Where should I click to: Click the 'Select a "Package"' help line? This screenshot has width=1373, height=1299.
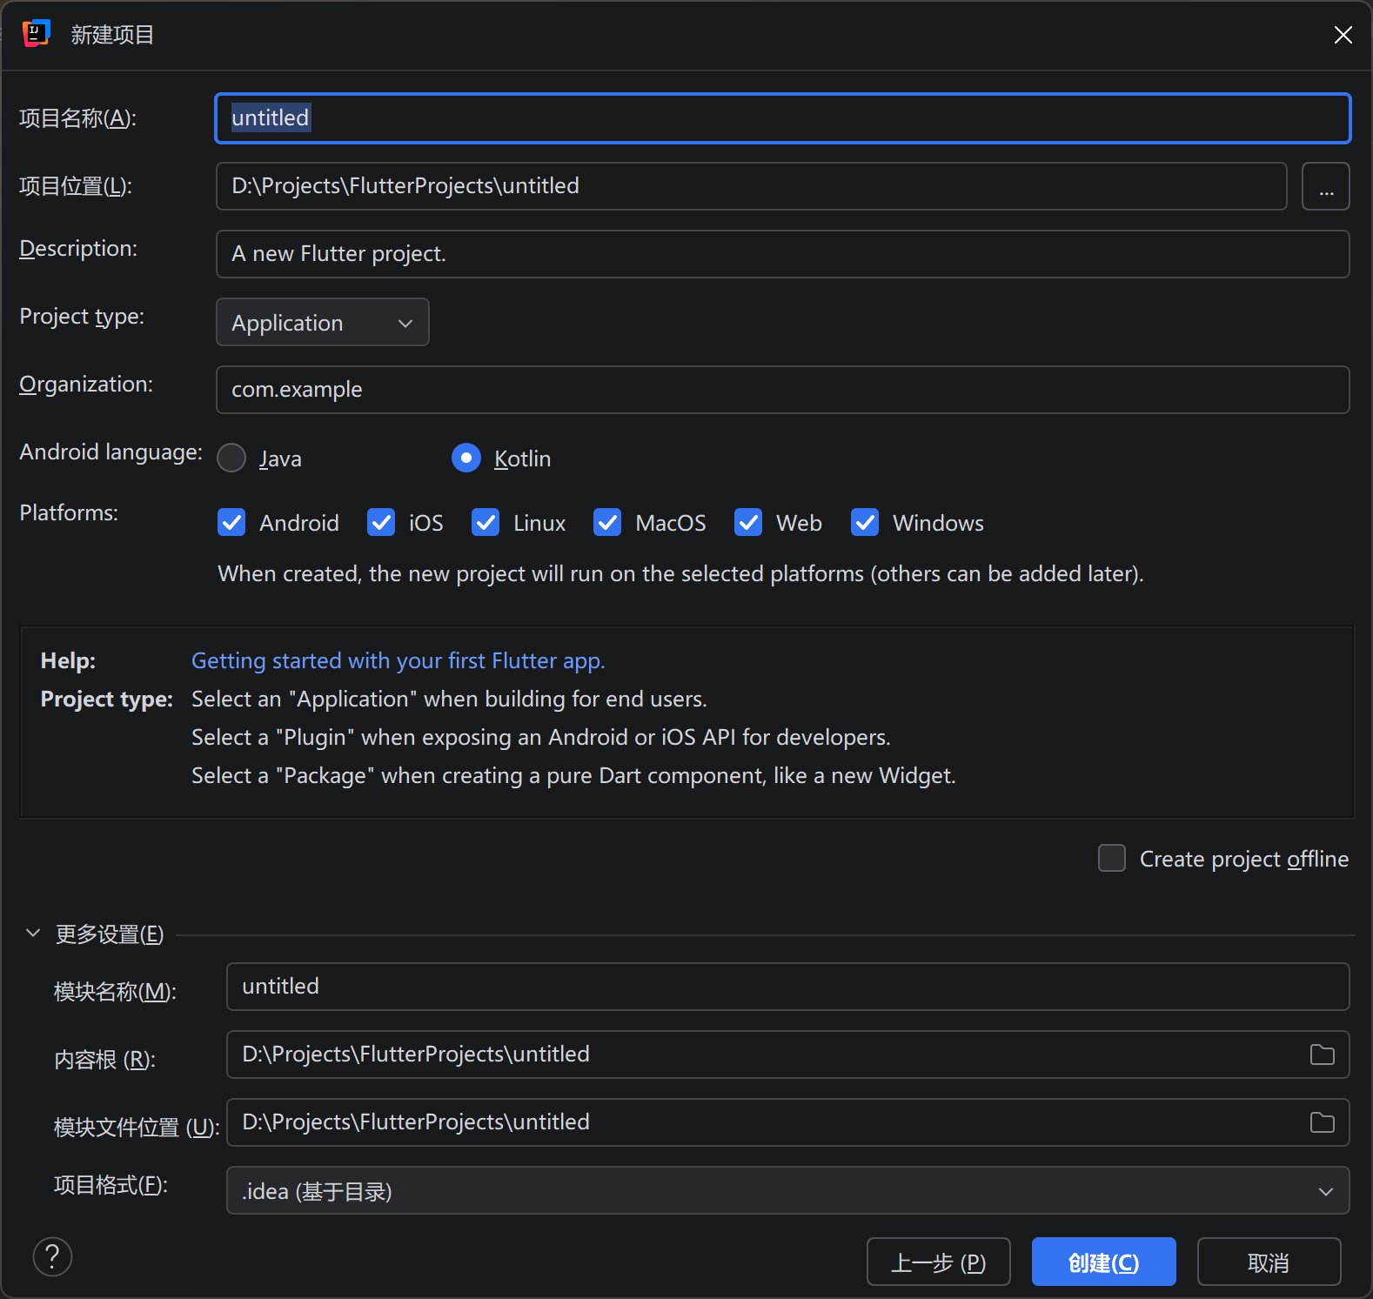click(x=573, y=776)
